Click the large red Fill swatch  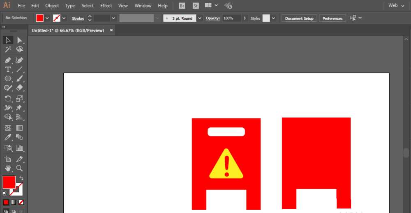9,182
